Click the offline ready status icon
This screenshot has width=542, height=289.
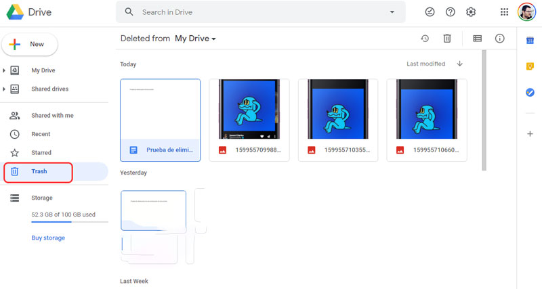pos(430,12)
